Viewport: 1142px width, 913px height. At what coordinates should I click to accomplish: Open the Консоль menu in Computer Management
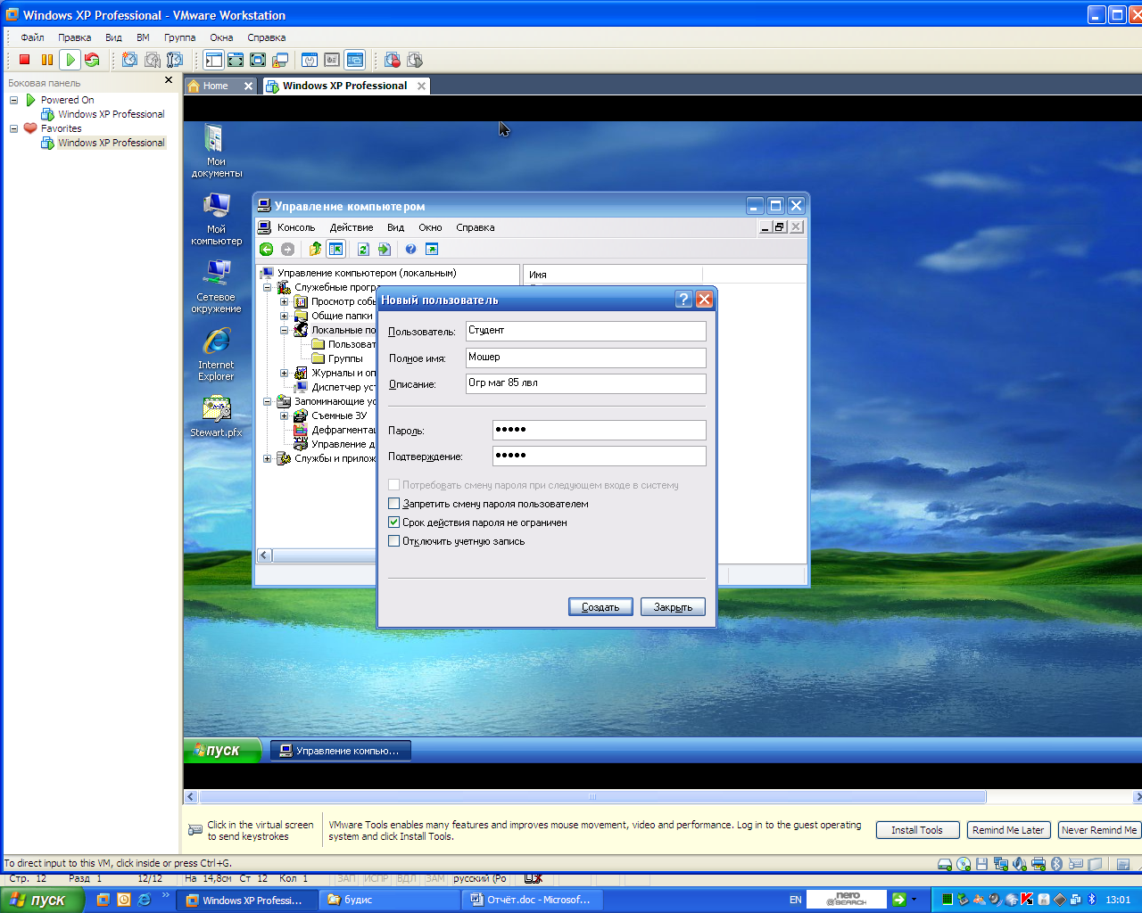pos(296,227)
